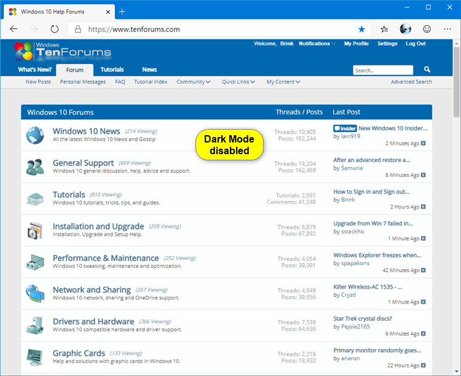
Task: Open the Favorites list icon
Action: (x=384, y=29)
